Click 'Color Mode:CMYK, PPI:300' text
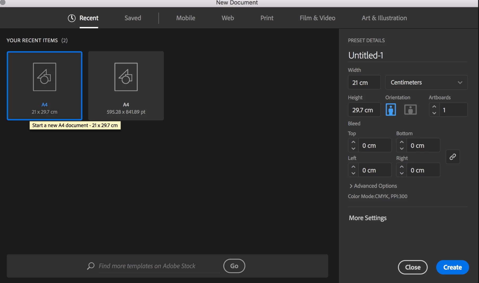 point(377,196)
